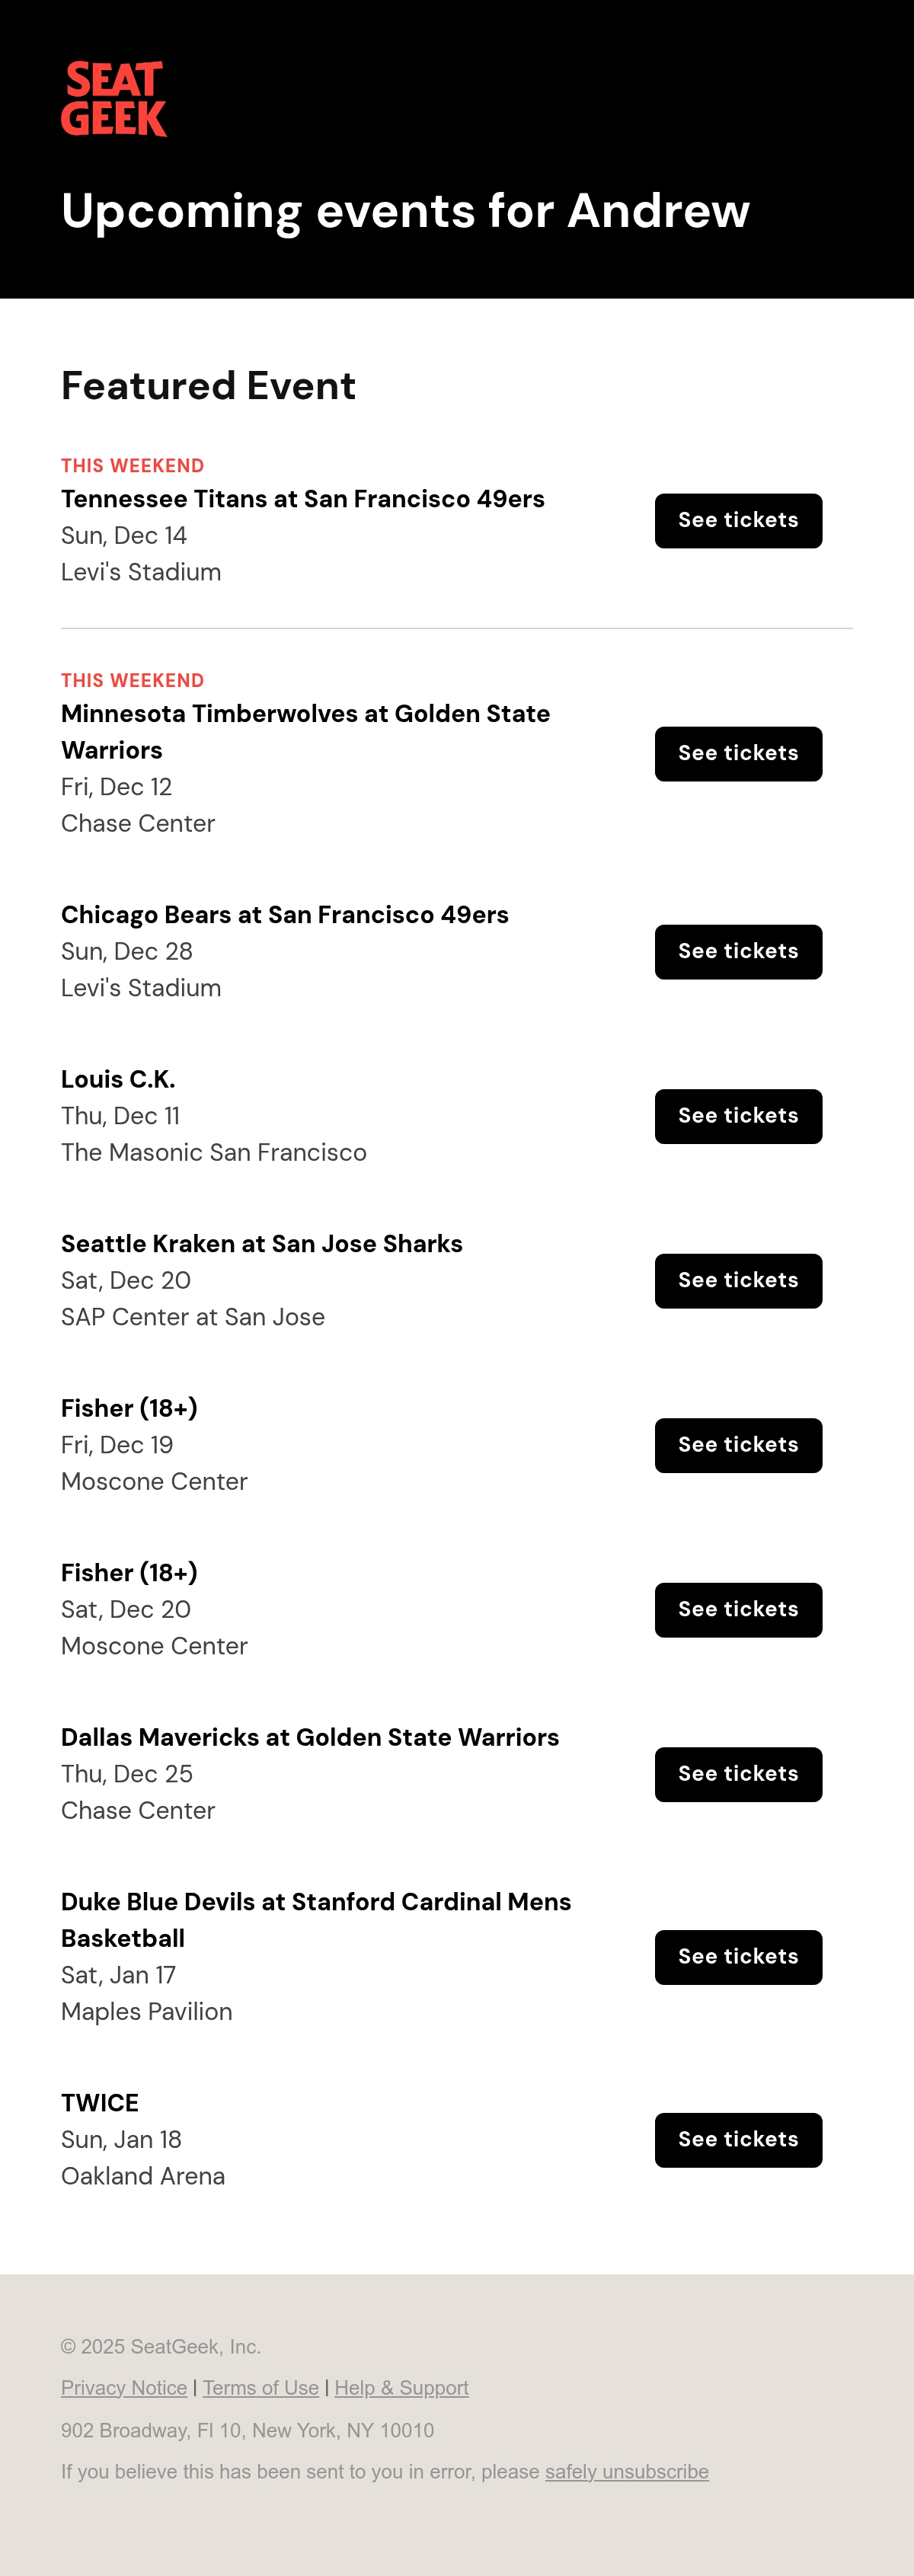See tickets for Kraken at Sharks

tap(738, 1281)
